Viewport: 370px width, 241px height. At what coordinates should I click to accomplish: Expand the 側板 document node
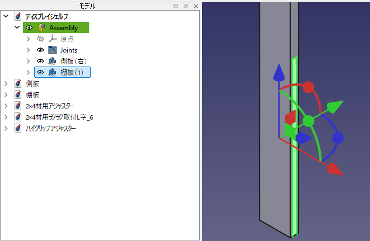point(6,83)
